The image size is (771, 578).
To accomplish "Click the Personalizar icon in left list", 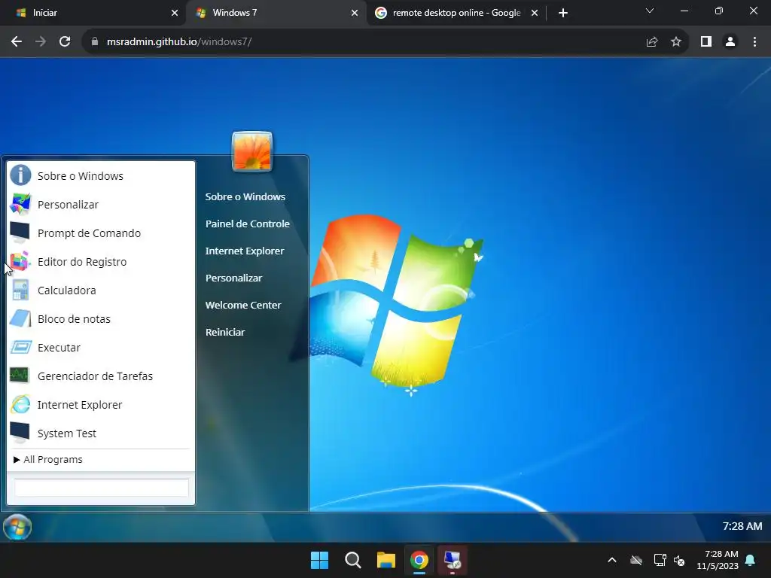I will tap(20, 204).
